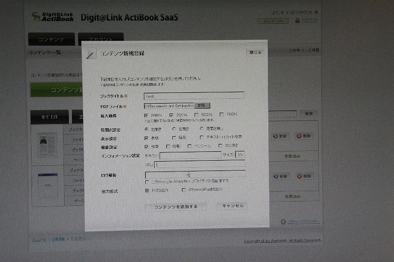The width and height of the screenshot is (394, 262).
Task: Click the second content thumbnail in the list
Action: pos(48,186)
